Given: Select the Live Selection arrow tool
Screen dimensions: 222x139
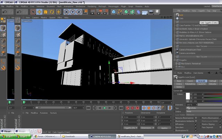Looking at the screenshot, I should click(33, 12).
